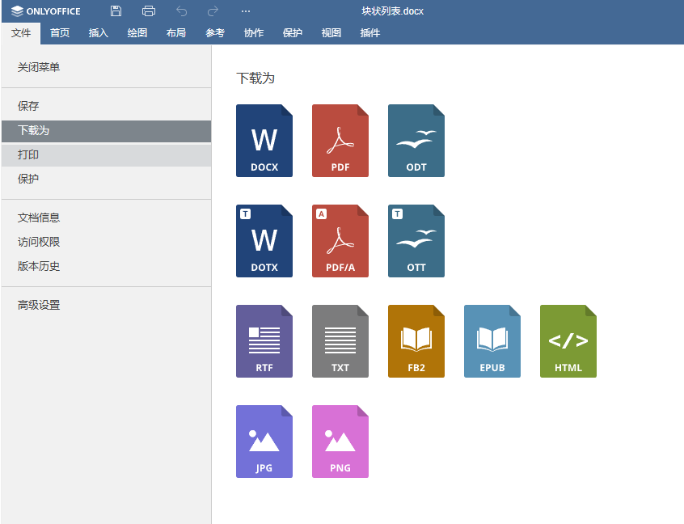This screenshot has height=524, width=684.
Task: Export the document as FB2
Action: tap(416, 341)
